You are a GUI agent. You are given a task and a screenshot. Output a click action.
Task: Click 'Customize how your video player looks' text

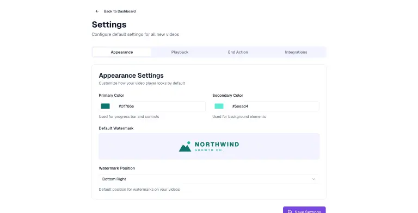(x=142, y=83)
